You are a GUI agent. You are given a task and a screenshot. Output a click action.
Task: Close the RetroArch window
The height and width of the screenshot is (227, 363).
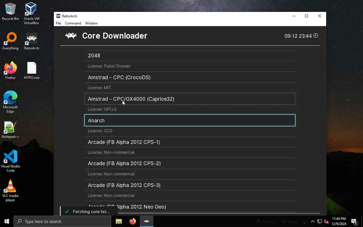click(320, 16)
